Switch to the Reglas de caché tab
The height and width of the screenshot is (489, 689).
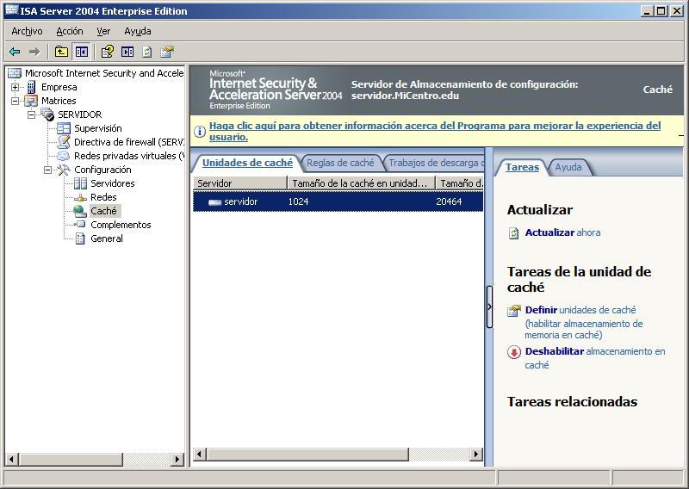tap(340, 163)
